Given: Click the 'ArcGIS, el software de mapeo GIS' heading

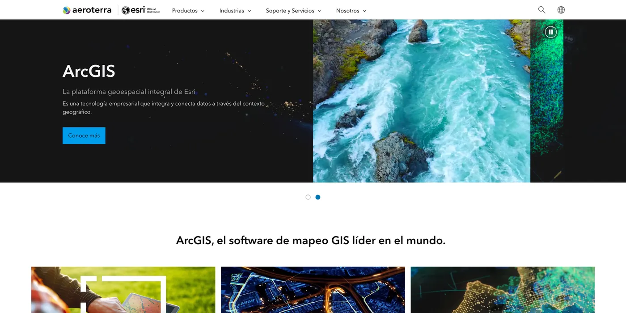Looking at the screenshot, I should pos(311,241).
